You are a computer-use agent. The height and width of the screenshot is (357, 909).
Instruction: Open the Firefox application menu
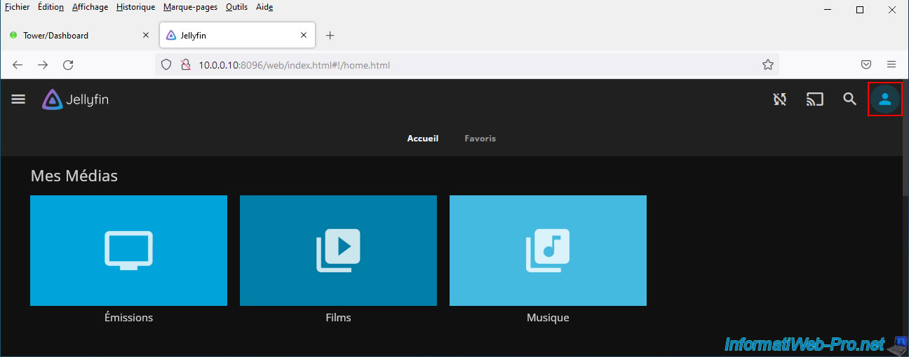point(891,65)
